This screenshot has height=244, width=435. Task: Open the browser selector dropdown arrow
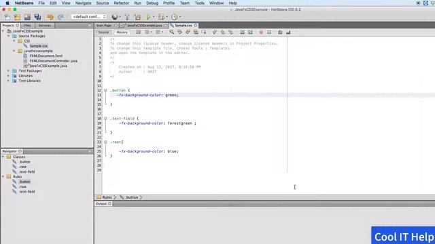tap(120, 17)
